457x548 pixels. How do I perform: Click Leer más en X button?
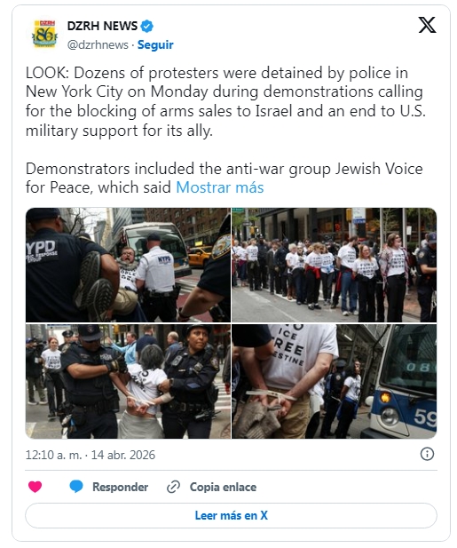[x=231, y=515]
